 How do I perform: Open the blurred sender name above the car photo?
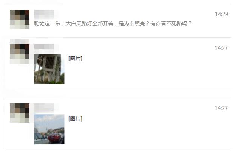click(x=44, y=107)
